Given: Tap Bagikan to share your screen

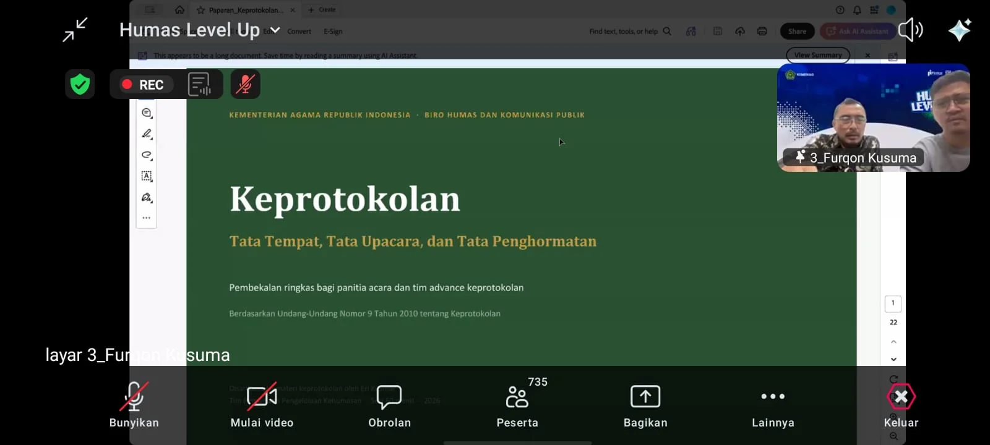Looking at the screenshot, I should click(645, 406).
